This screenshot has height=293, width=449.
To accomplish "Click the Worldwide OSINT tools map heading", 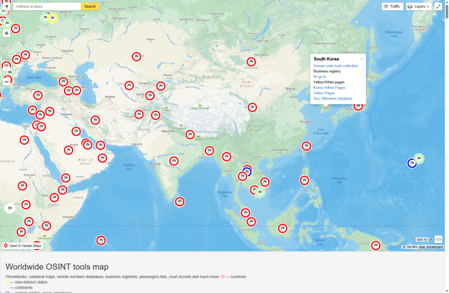I will coord(57,266).
